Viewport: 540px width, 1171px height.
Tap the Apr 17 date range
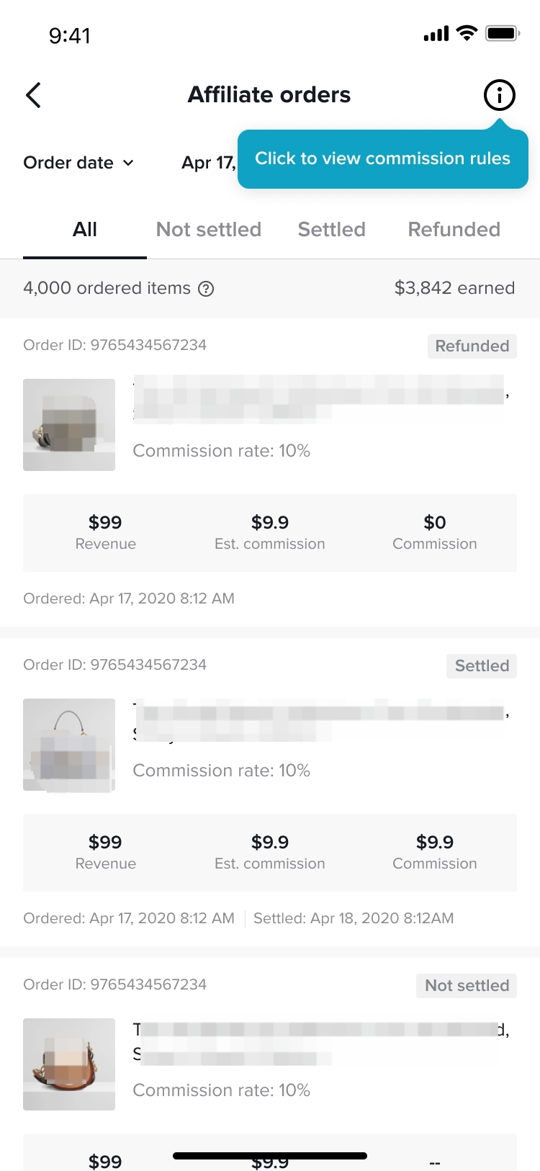pyautogui.click(x=208, y=163)
